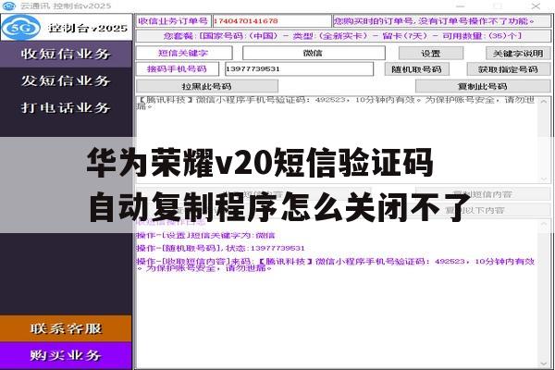The image size is (555, 370).
Task: Select 打电话业务 in sidebar
Action: coord(66,107)
